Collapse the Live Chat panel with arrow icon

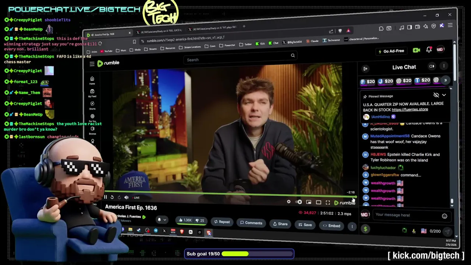[x=365, y=68]
